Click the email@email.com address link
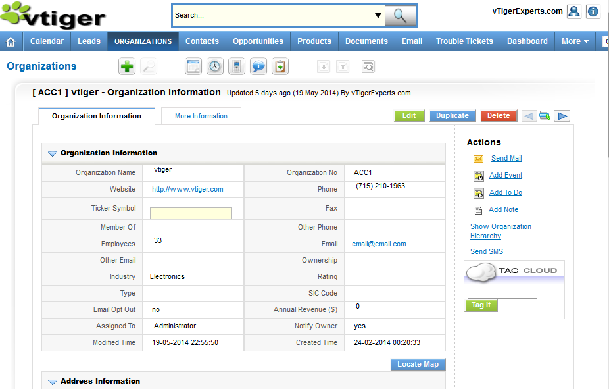Viewport: 609px width, 389px height. 379,244
